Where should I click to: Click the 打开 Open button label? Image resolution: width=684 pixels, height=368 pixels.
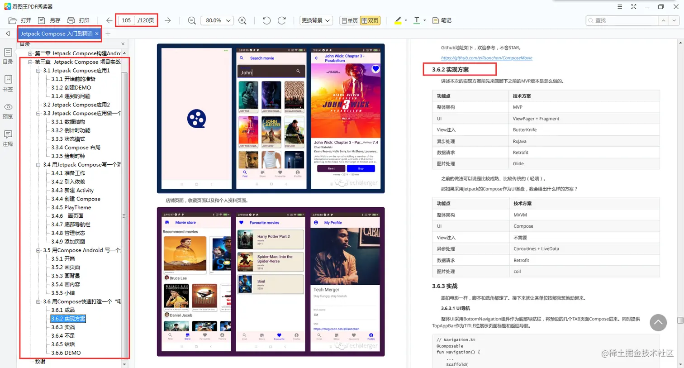point(26,20)
